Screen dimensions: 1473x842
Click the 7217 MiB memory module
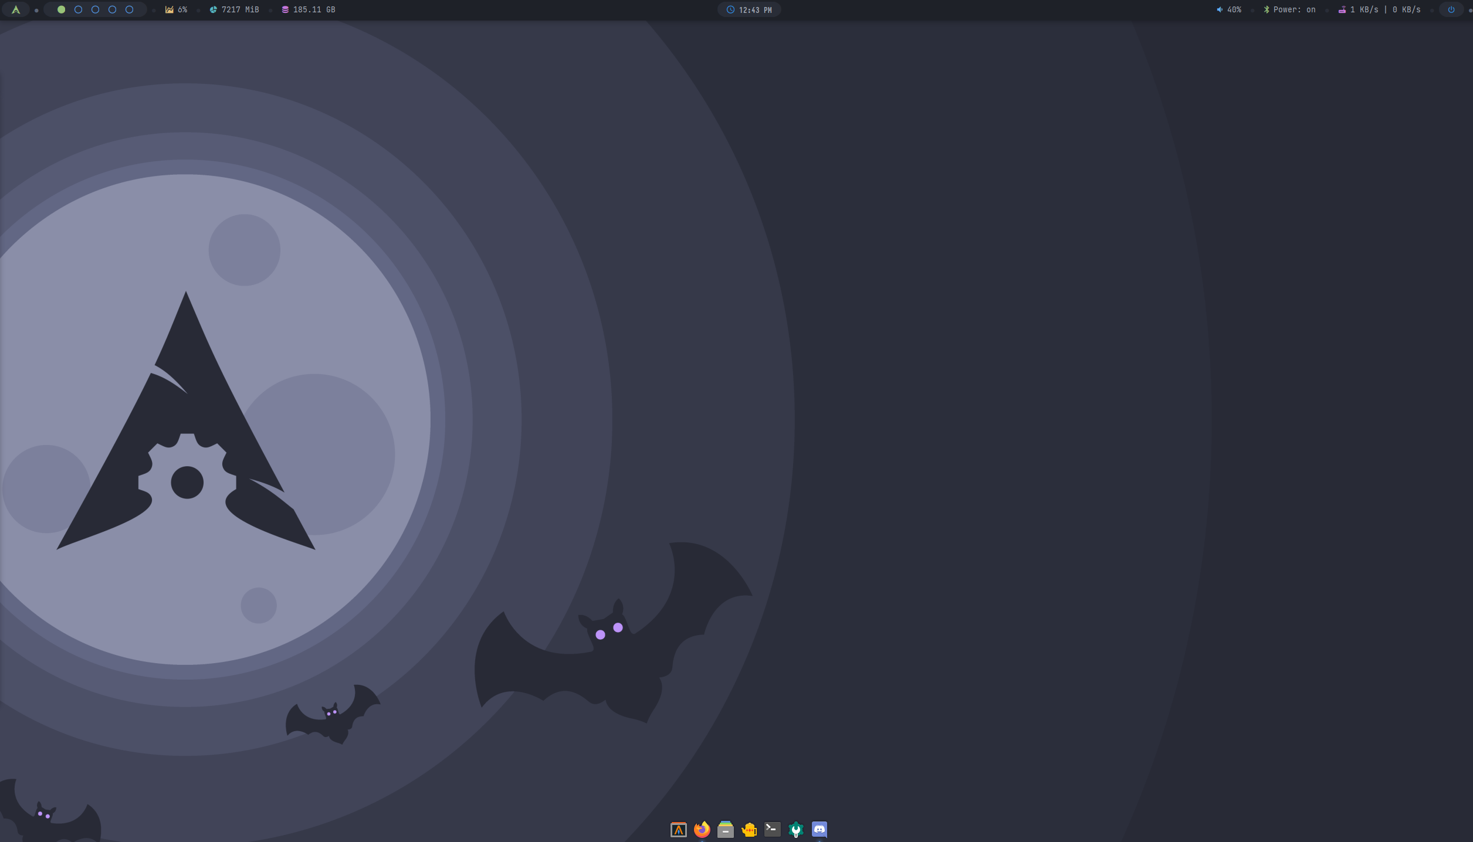pyautogui.click(x=235, y=10)
